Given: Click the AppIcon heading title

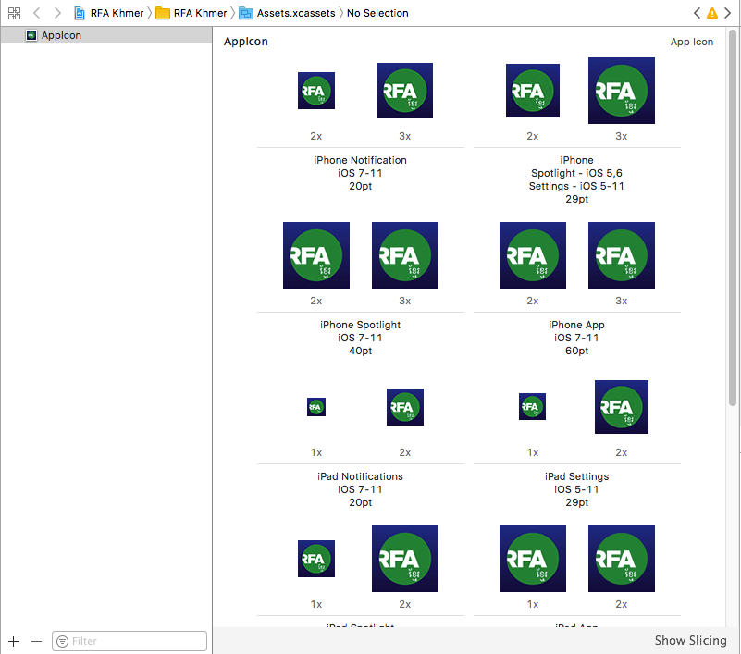Looking at the screenshot, I should (246, 42).
